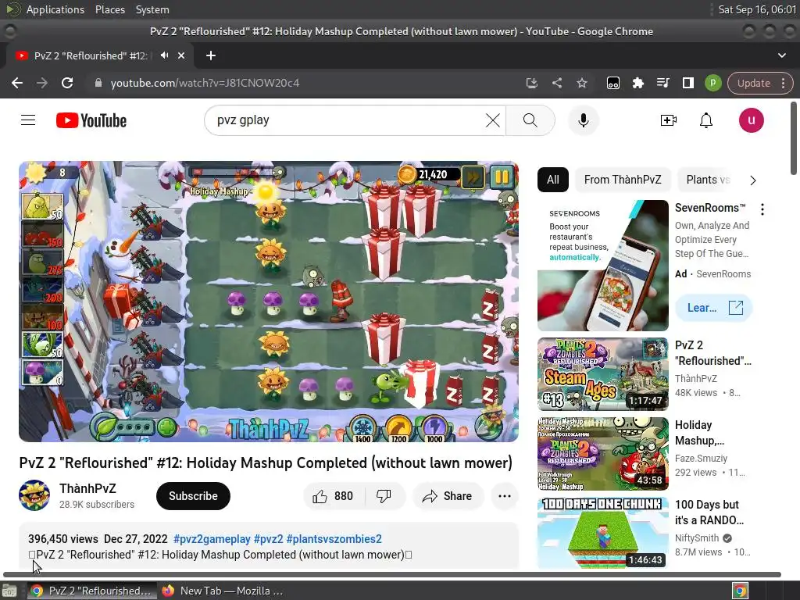The height and width of the screenshot is (600, 800).
Task: Install app icon in address bar
Action: pos(531,83)
